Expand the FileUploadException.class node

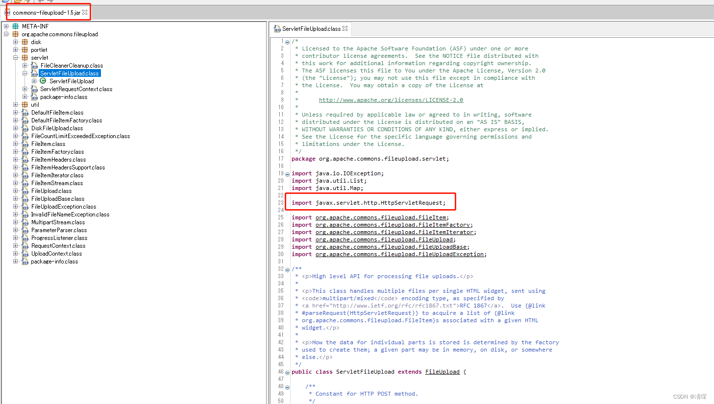(15, 207)
